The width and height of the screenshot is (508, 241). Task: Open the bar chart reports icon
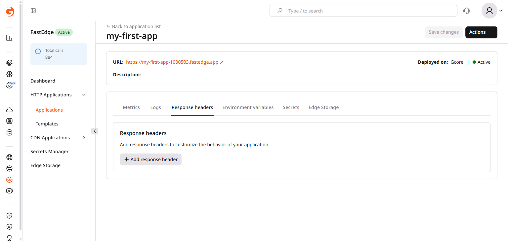coord(9,38)
